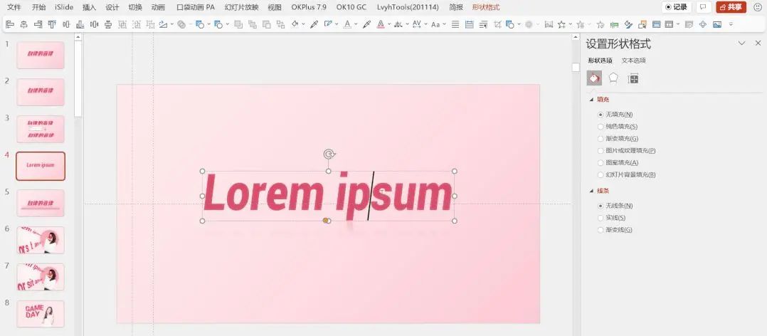Screen dimensions: 767x336
Task: Click the yellow adjustment handle on text box
Action: (x=325, y=221)
